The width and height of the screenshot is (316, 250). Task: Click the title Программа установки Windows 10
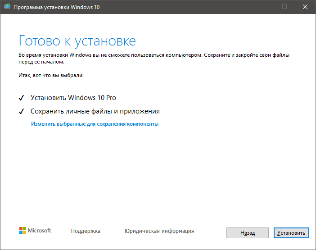click(x=57, y=7)
